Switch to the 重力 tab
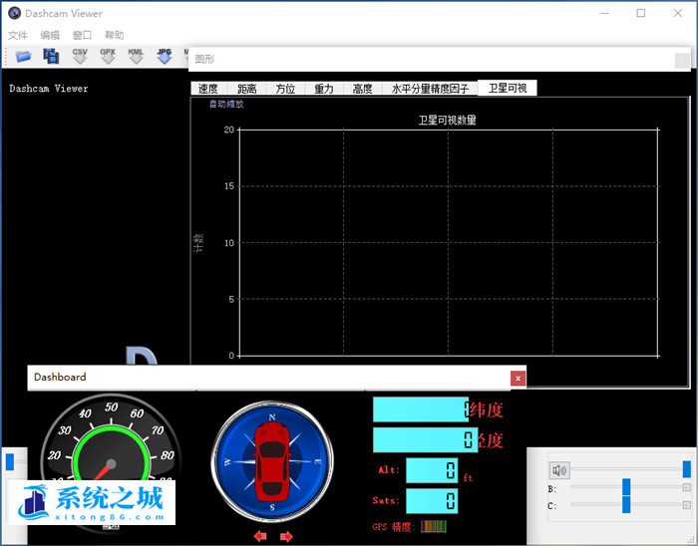The width and height of the screenshot is (698, 546). click(x=324, y=89)
